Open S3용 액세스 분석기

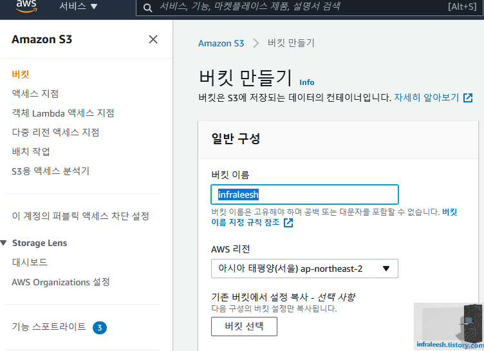[x=51, y=171]
